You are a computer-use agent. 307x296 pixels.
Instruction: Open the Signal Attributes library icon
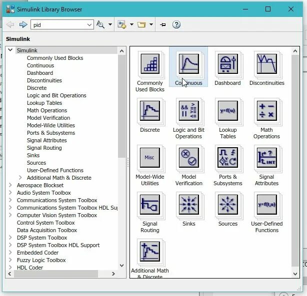point(267,158)
